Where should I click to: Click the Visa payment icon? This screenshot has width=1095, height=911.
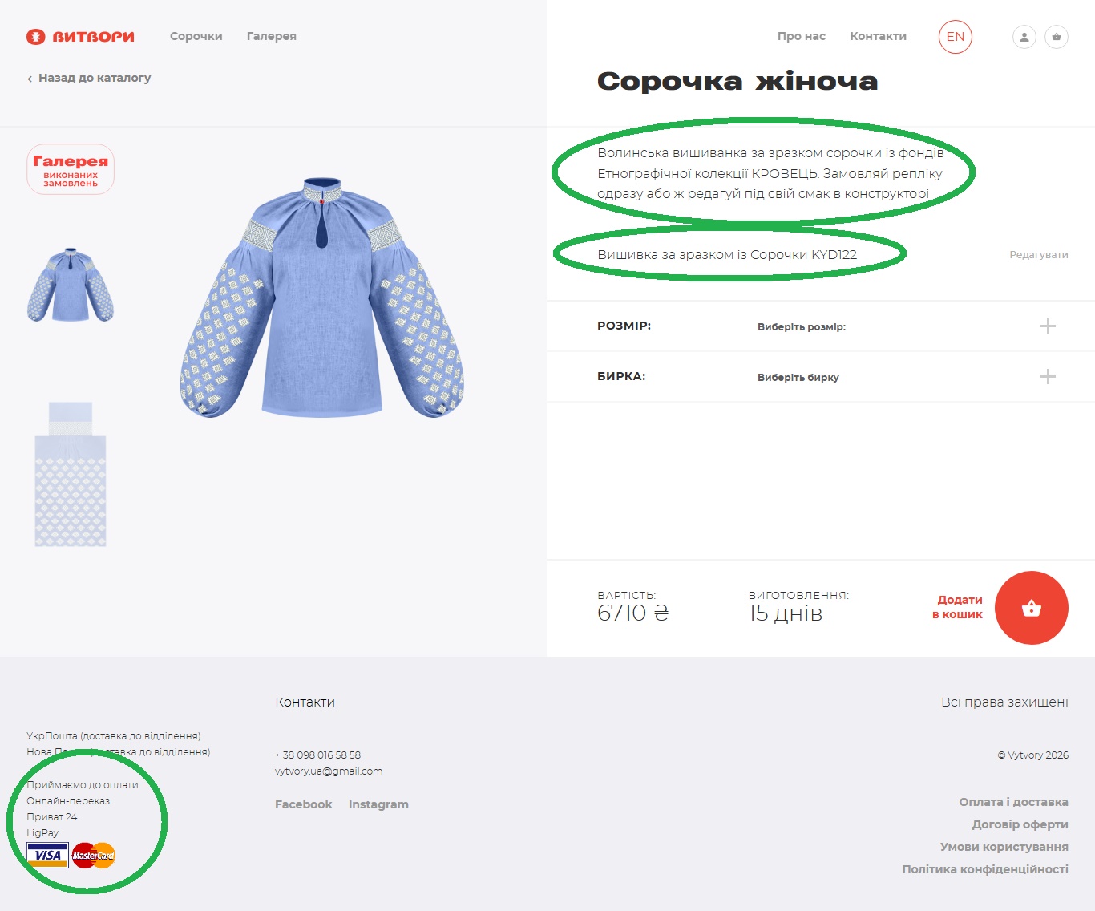(47, 856)
